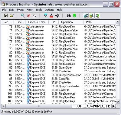
Task: Toggle Show Registry Activity icon
Action: pos(86,16)
